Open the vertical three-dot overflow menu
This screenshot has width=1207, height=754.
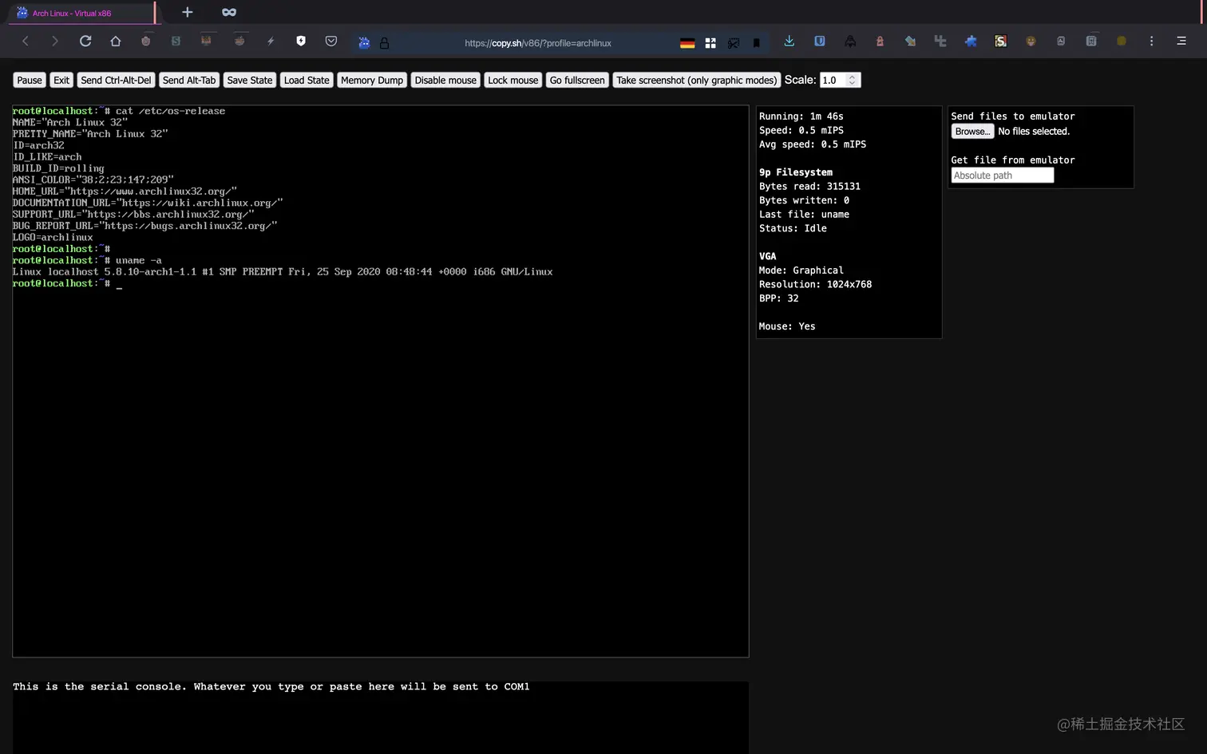[1151, 41]
